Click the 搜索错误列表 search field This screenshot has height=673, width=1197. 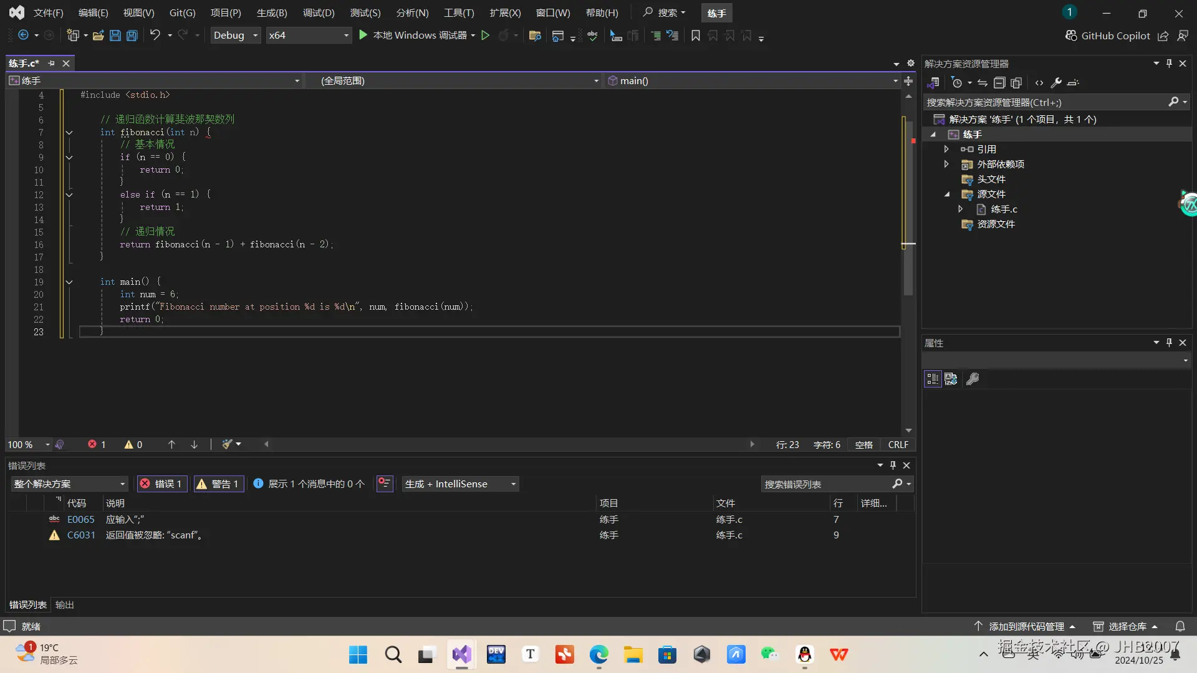pyautogui.click(x=826, y=484)
